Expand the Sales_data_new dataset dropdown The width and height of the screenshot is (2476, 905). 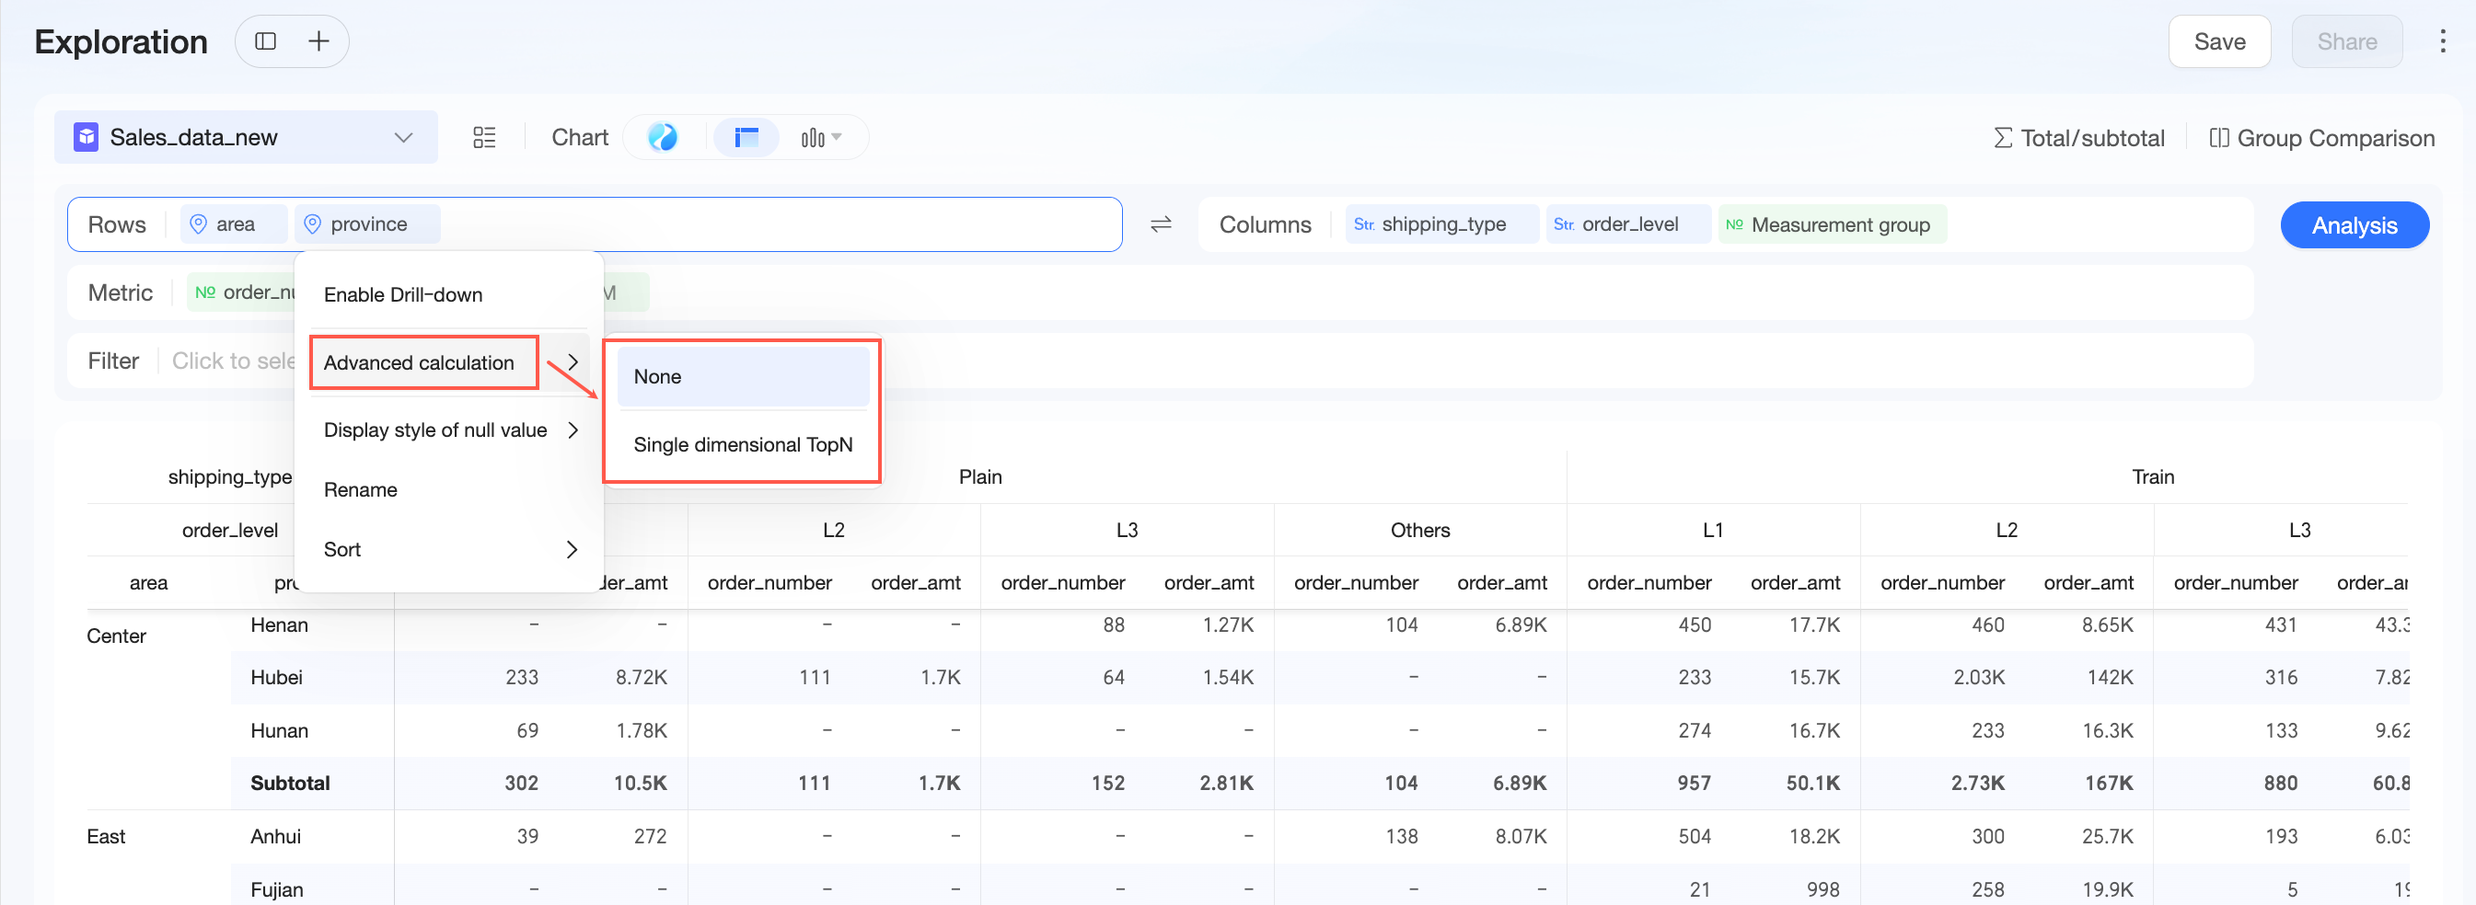click(404, 137)
